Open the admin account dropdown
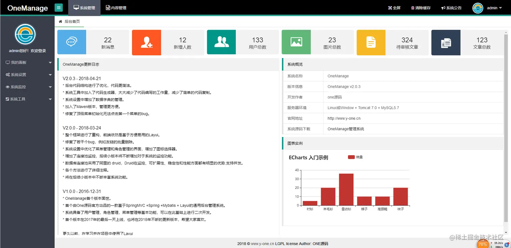This screenshot has height=248, width=511. [x=493, y=8]
